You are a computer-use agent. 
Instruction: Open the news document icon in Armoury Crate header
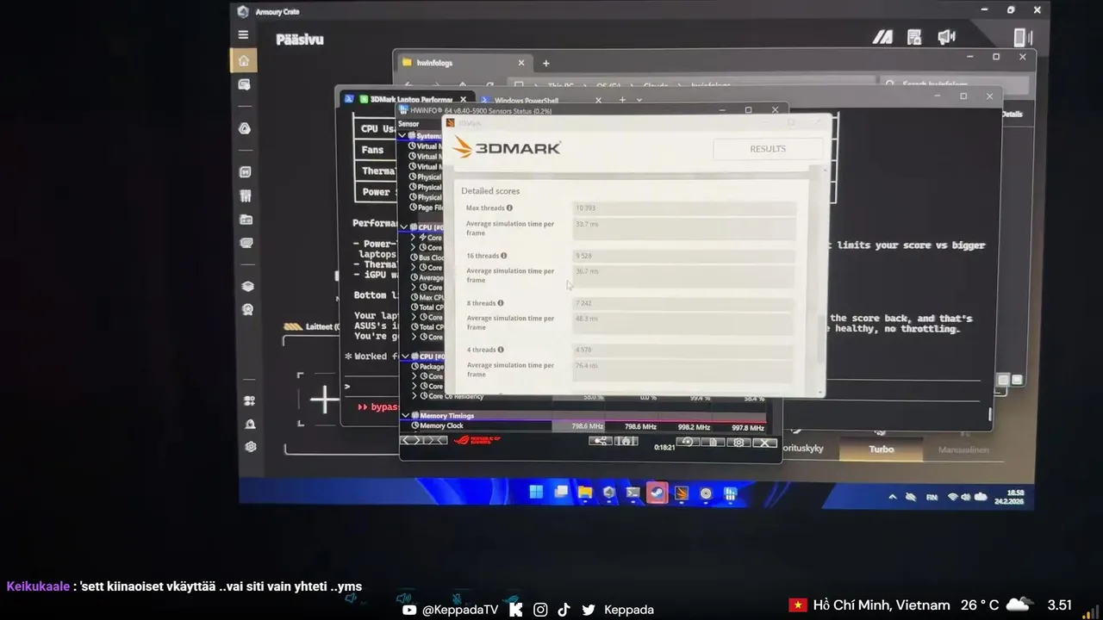pos(914,37)
